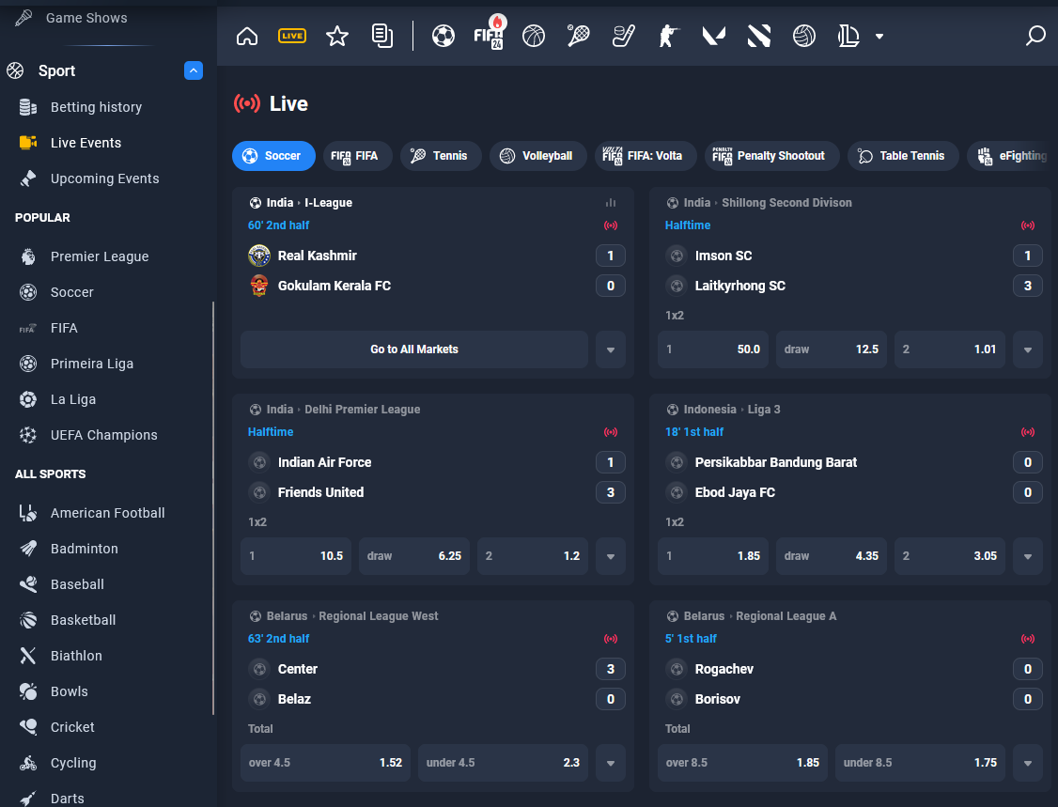Bet on draw 6.25 for Indian Air Force
This screenshot has height=807, width=1058.
[x=414, y=556]
